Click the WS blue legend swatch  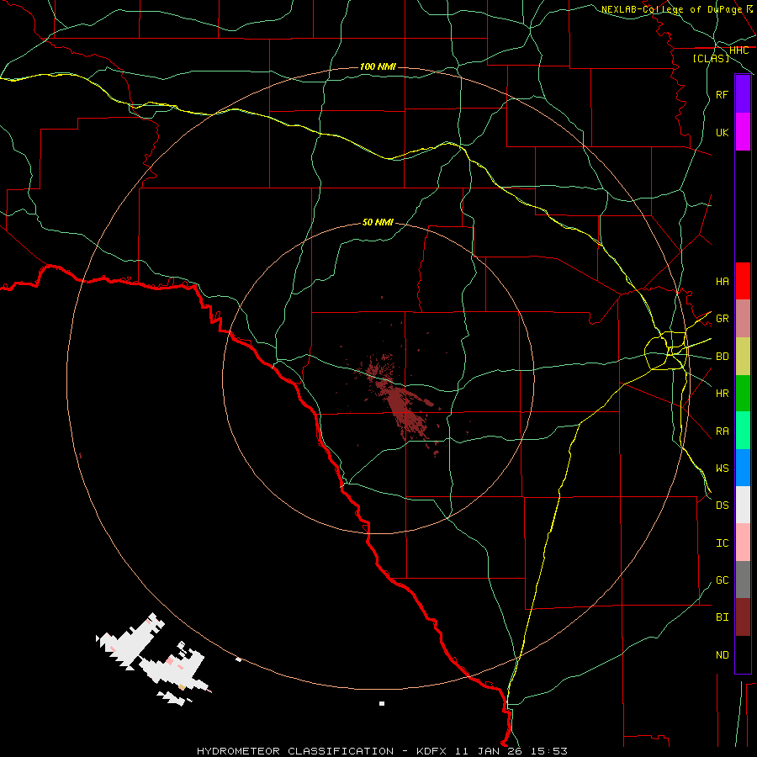(743, 468)
